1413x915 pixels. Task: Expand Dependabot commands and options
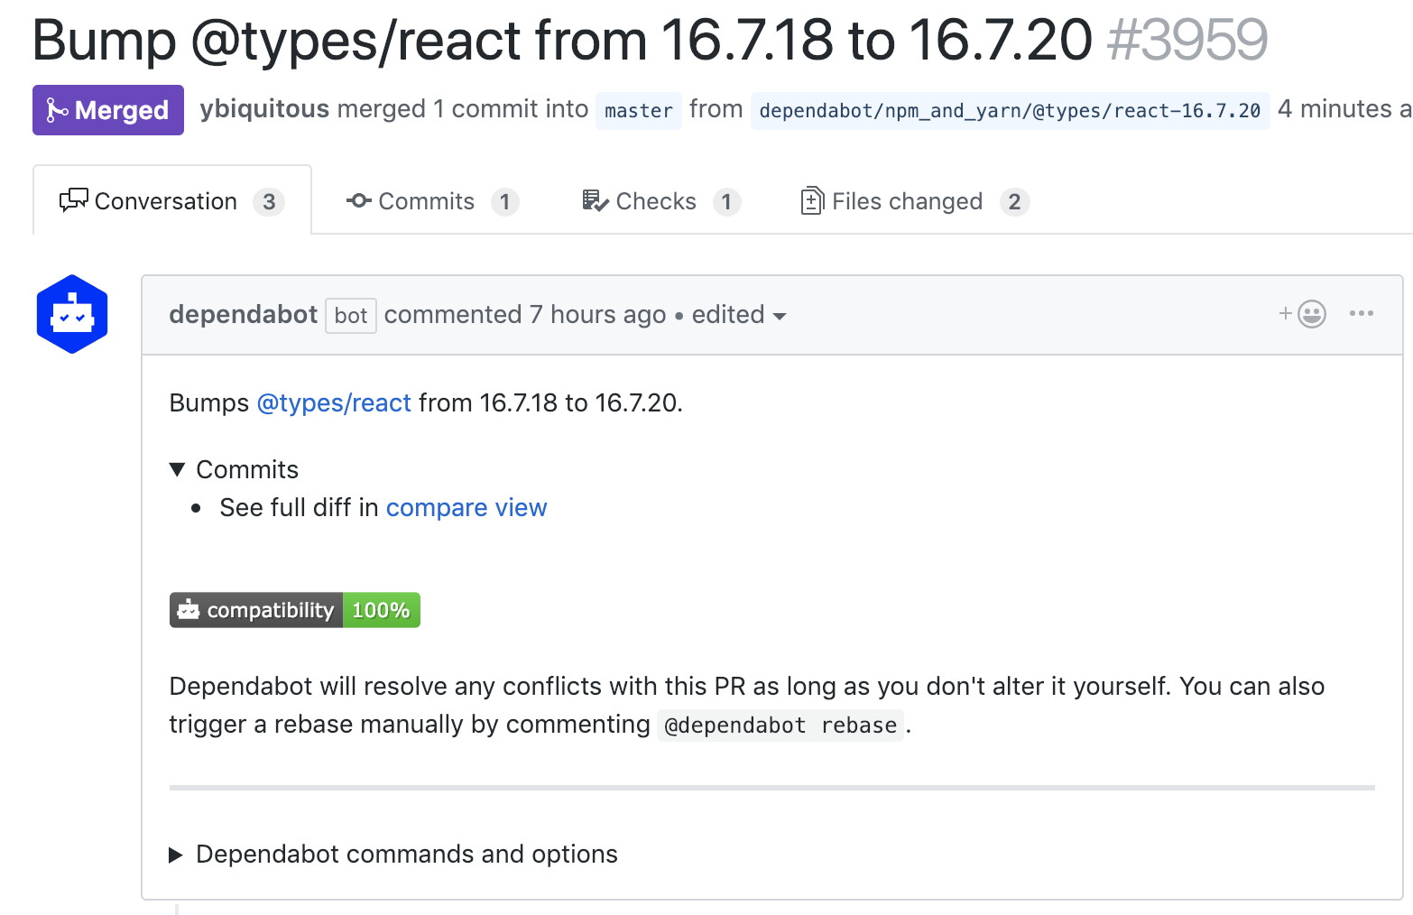pyautogui.click(x=393, y=854)
